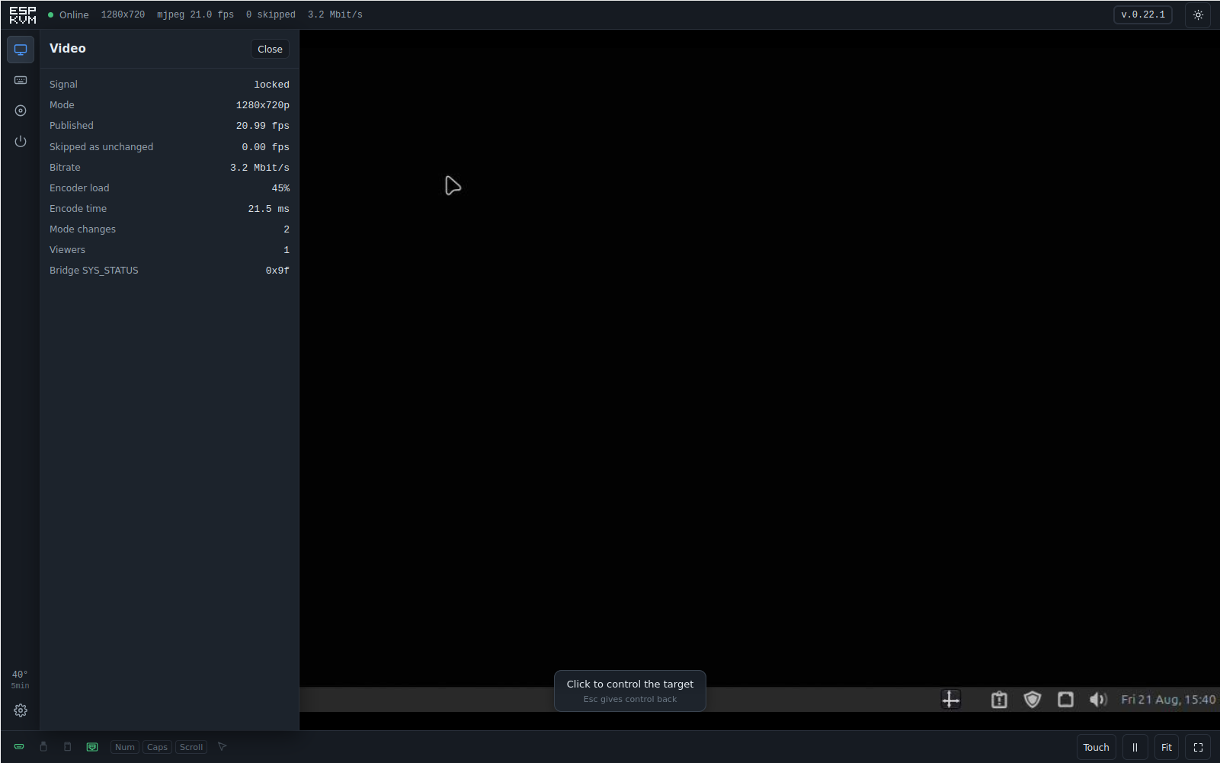Click the green HDMI status icon
This screenshot has height=763, width=1220.
[19, 747]
